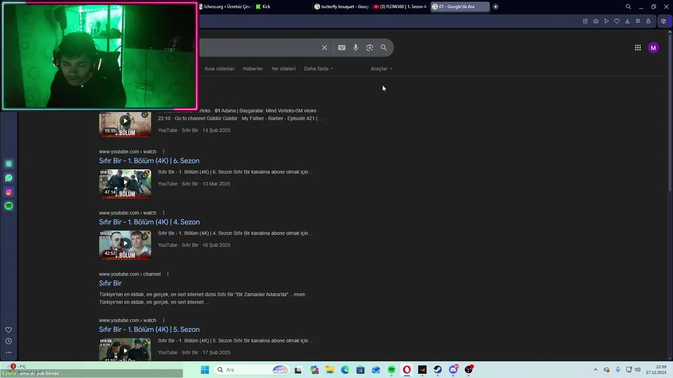673x378 pixels.
Task: Click OBS Studio icon in taskbar
Action: (x=468, y=370)
